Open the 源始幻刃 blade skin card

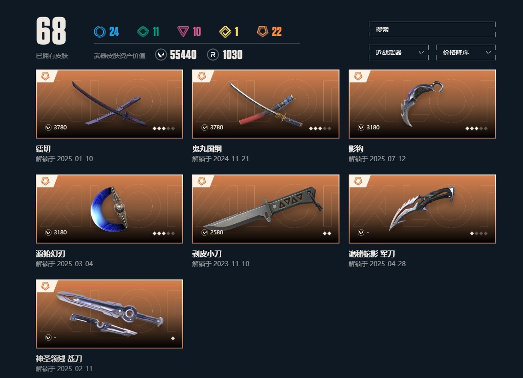pos(109,209)
